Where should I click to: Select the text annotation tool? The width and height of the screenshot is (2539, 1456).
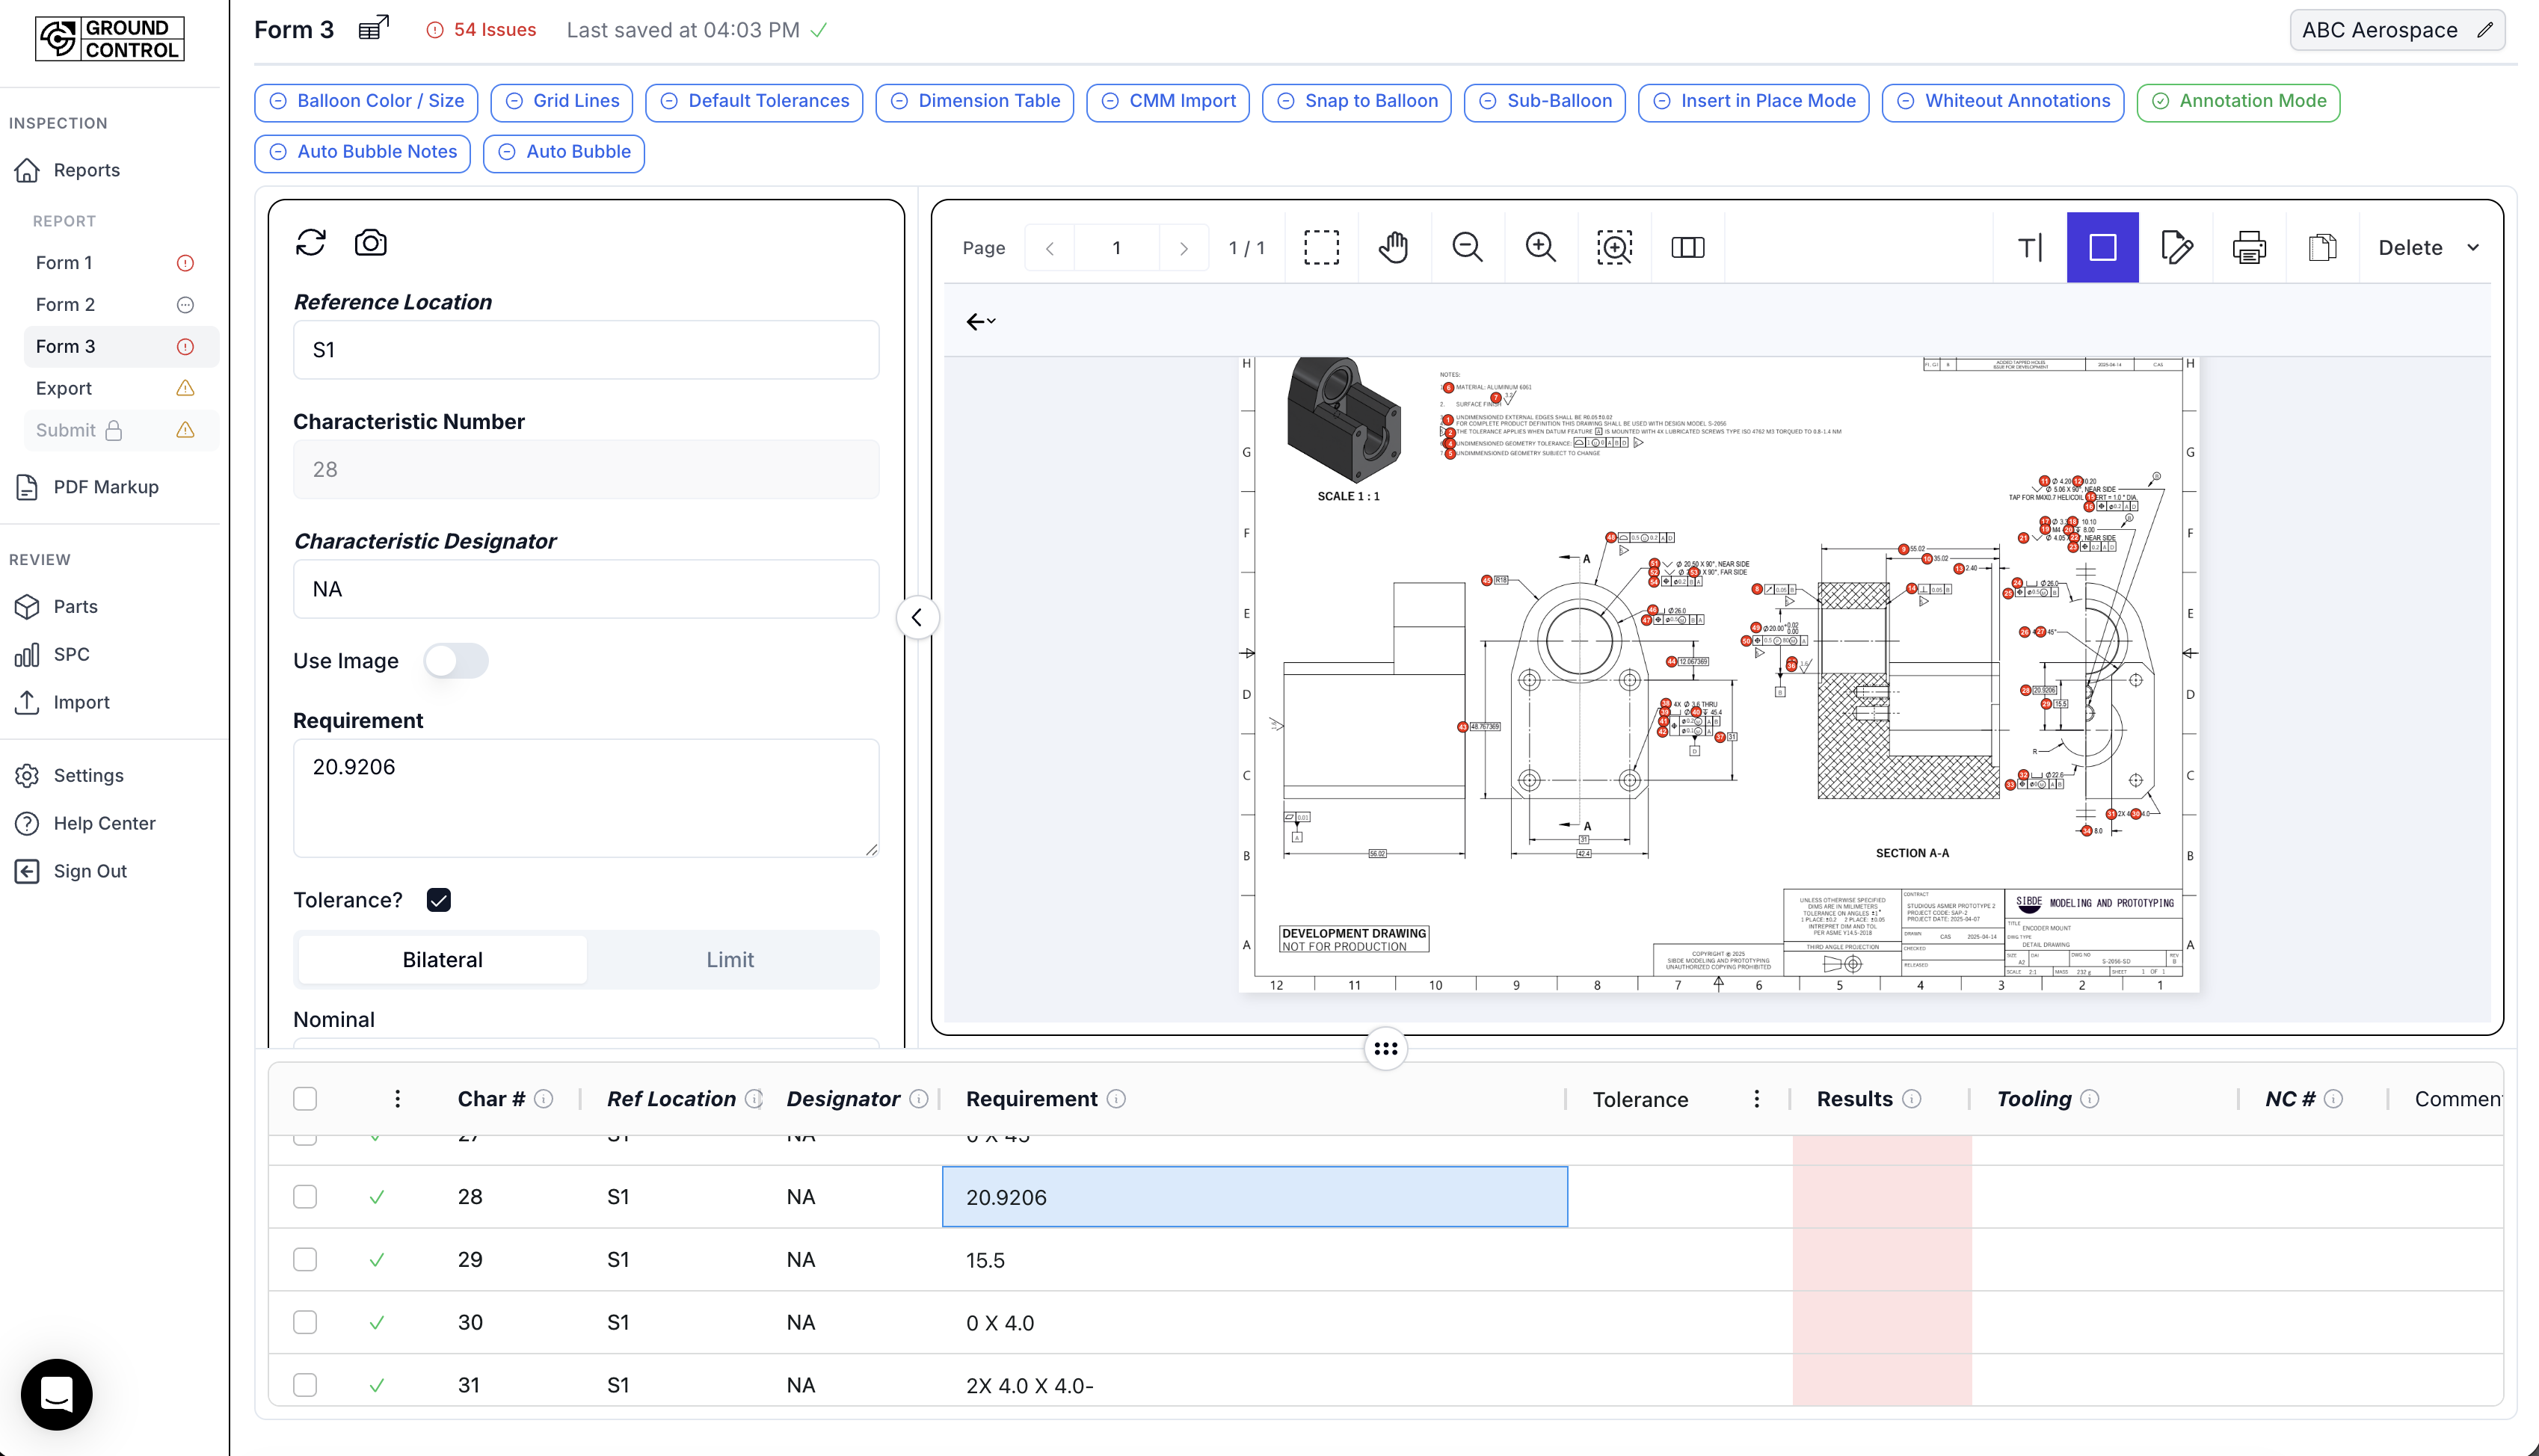coord(2030,247)
